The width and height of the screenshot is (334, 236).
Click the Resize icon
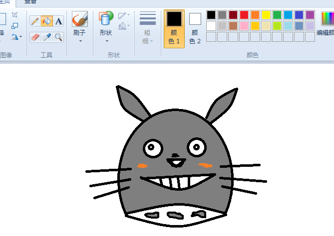[14, 26]
